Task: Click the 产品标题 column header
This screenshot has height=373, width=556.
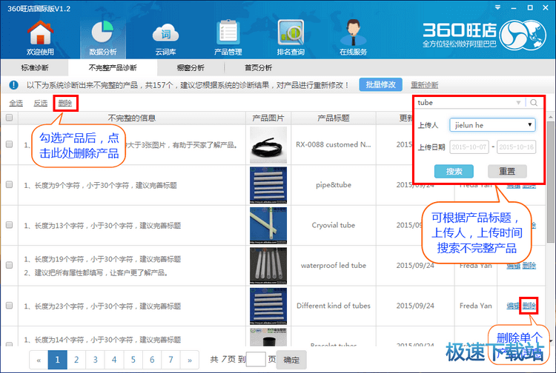Action: pyautogui.click(x=334, y=118)
